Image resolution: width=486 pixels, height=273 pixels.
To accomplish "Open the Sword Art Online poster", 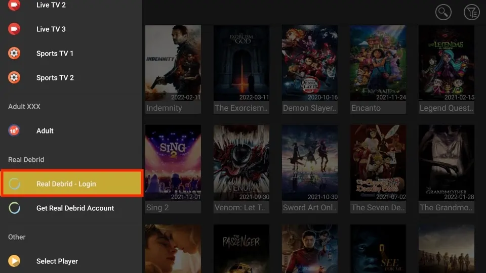I will pyautogui.click(x=310, y=163).
